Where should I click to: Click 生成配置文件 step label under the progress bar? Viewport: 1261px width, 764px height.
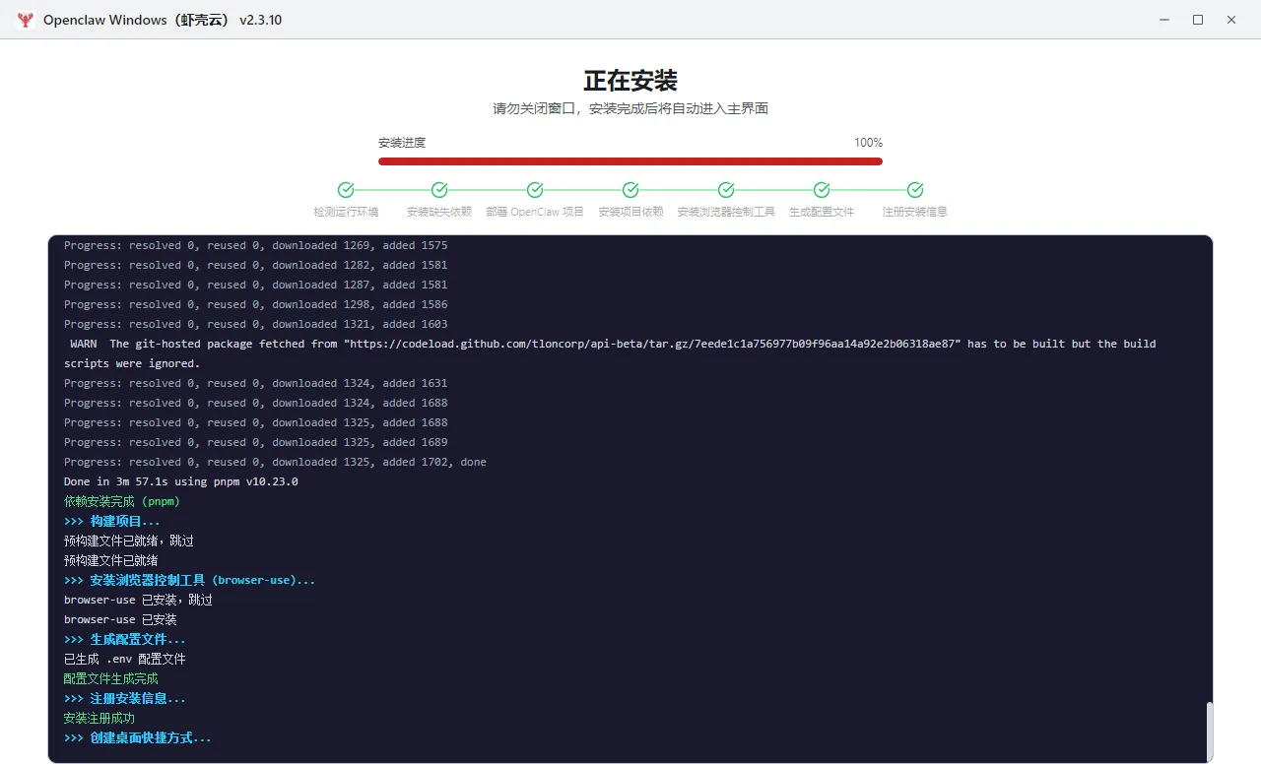pos(822,212)
